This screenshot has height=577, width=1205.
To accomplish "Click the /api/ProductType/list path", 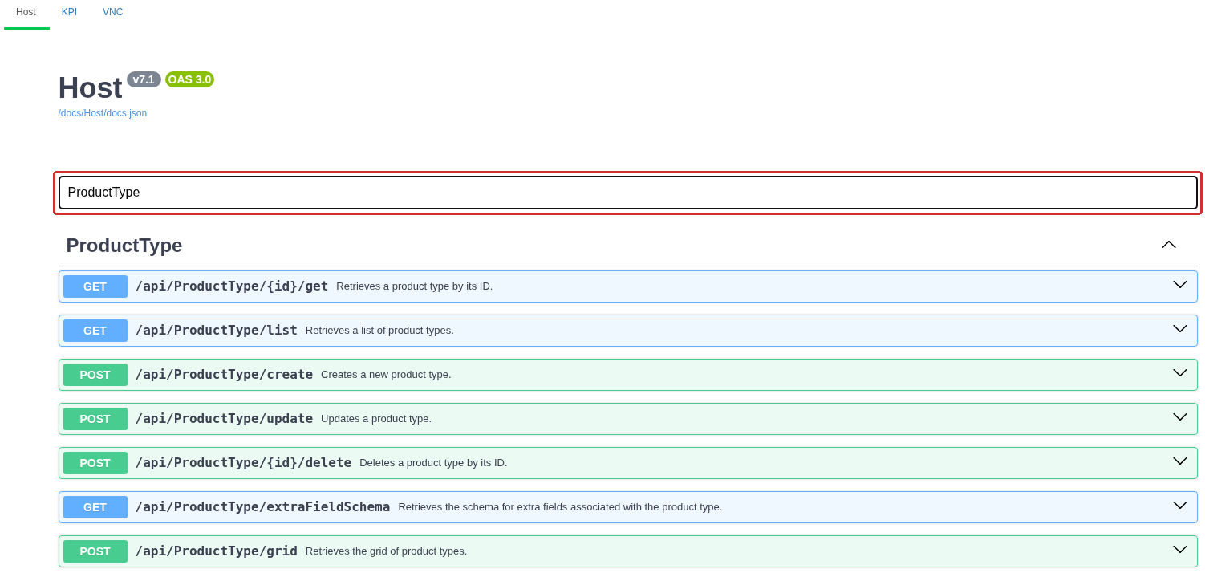I will pyautogui.click(x=217, y=331).
